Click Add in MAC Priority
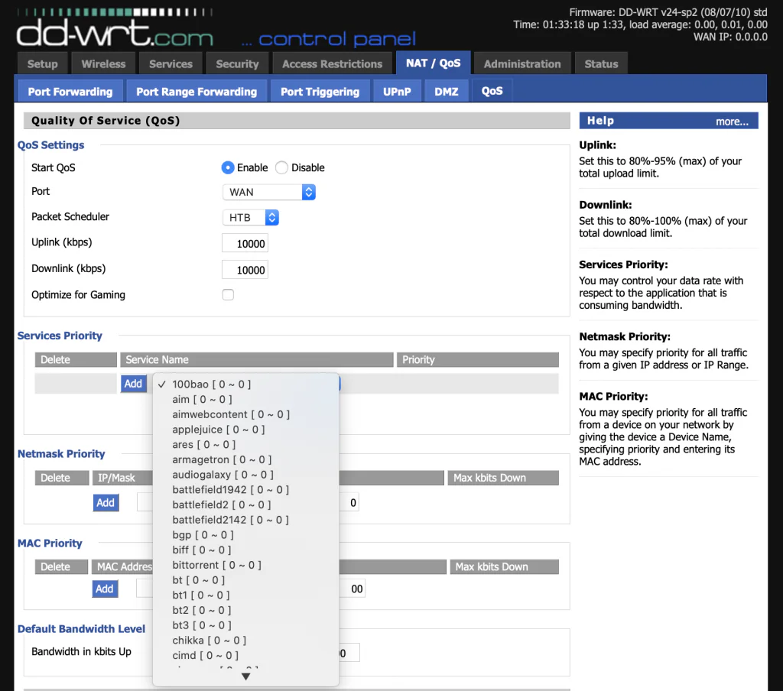 point(104,589)
